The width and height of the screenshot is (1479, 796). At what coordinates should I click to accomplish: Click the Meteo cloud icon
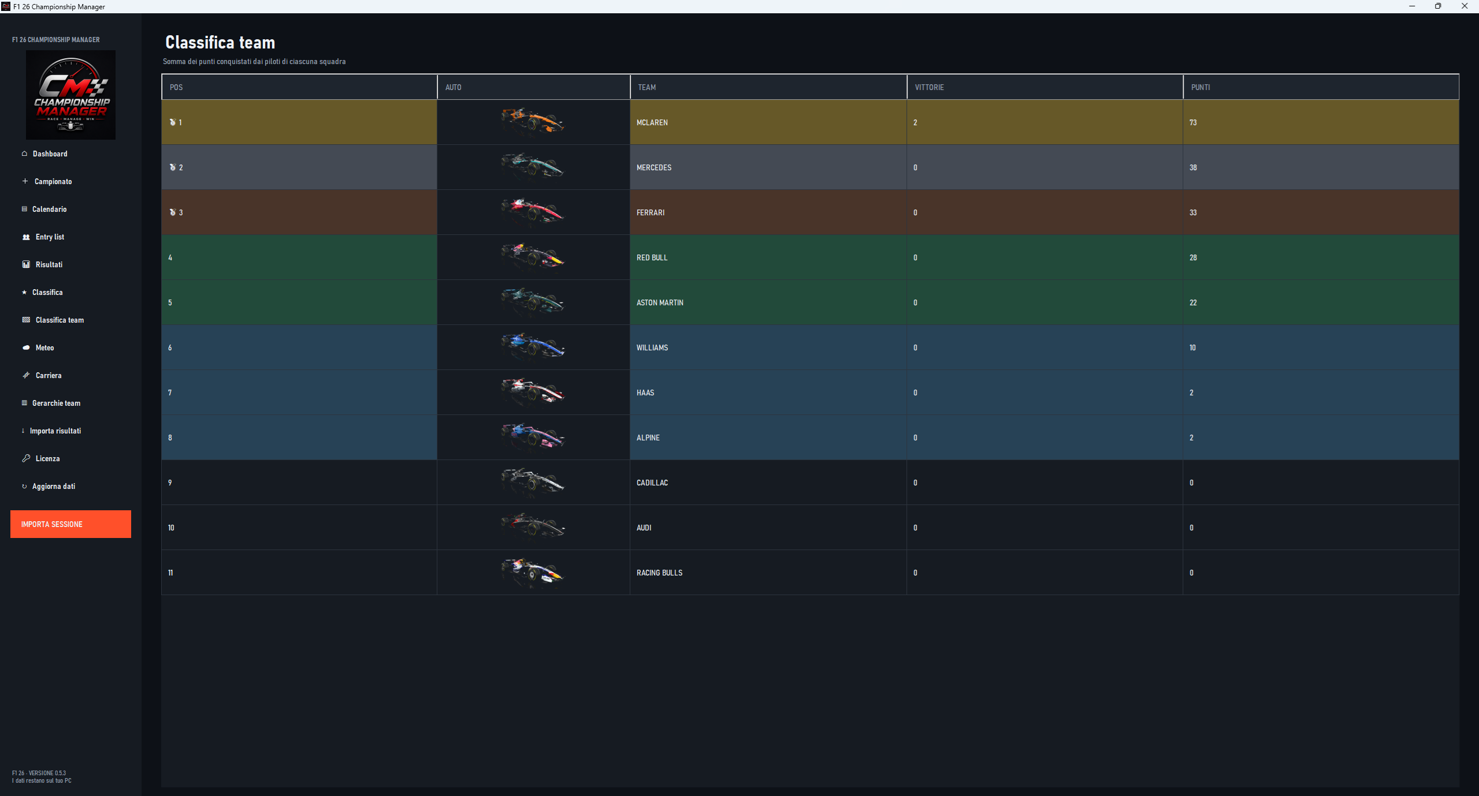(26, 347)
